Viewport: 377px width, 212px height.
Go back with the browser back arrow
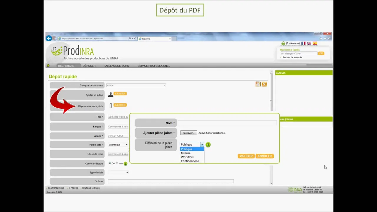click(49, 38)
